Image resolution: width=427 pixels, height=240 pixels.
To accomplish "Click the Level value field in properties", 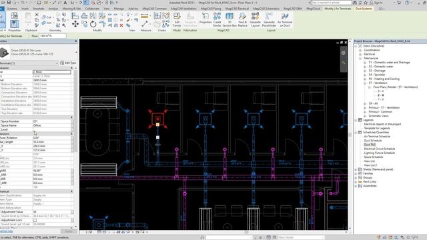I will (52, 72).
